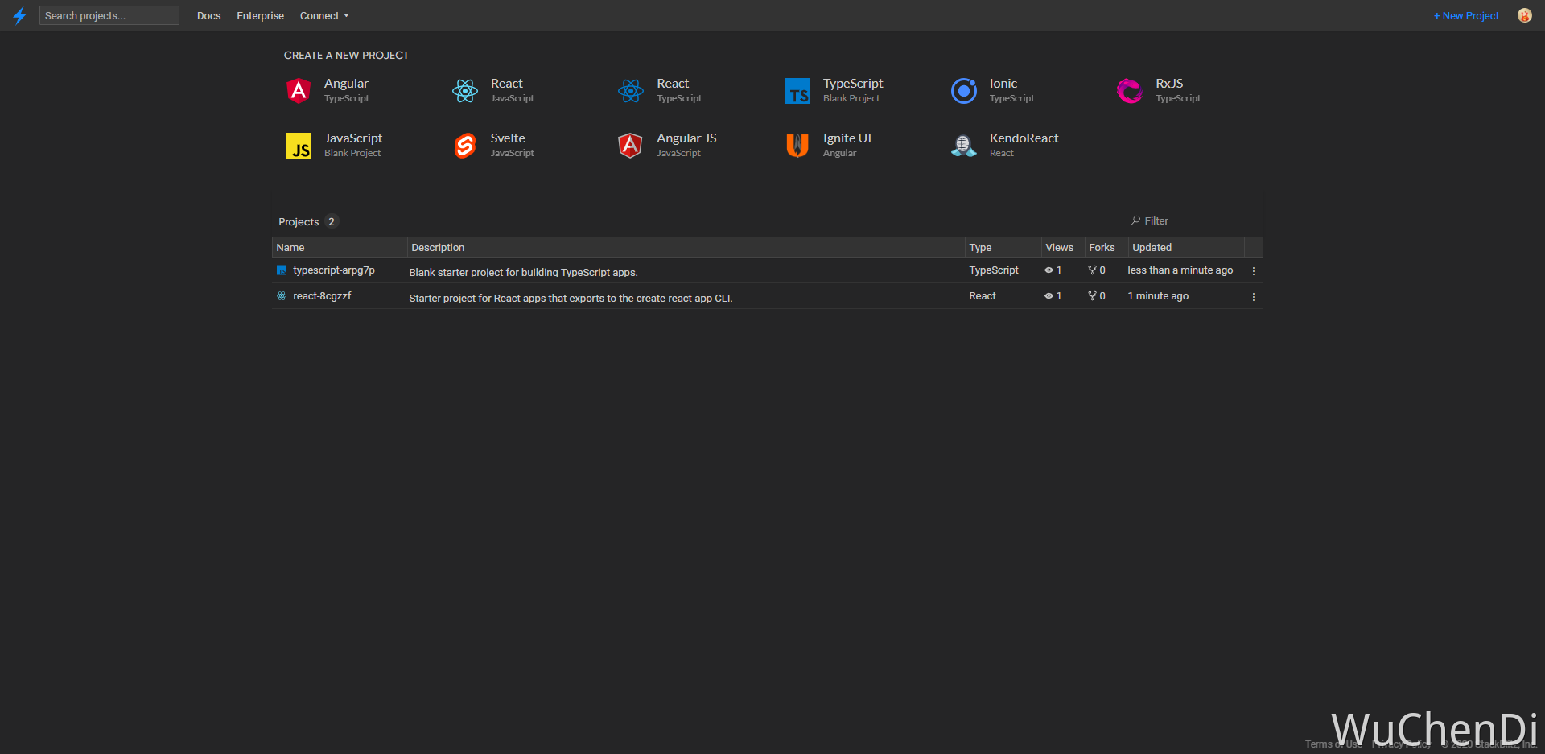The height and width of the screenshot is (754, 1545).
Task: Click the Projects count badge '2'
Action: click(332, 221)
